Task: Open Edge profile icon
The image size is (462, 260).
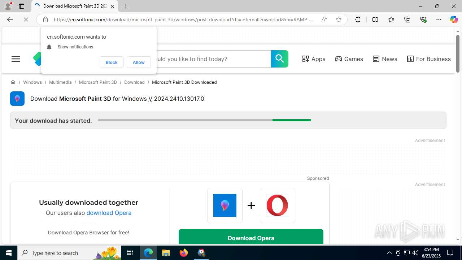Action: (8, 6)
